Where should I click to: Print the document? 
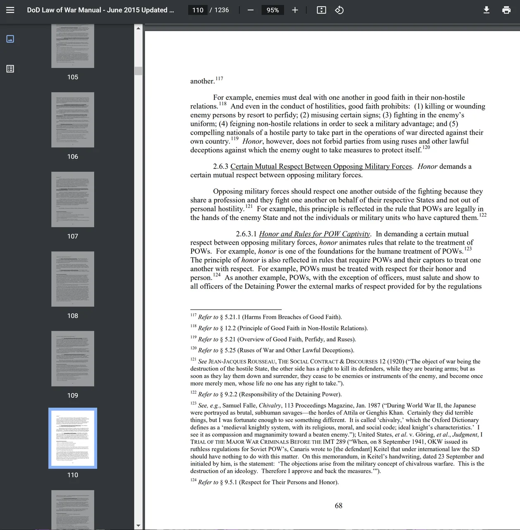click(x=506, y=10)
